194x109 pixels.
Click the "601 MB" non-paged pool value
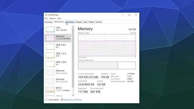(95, 92)
